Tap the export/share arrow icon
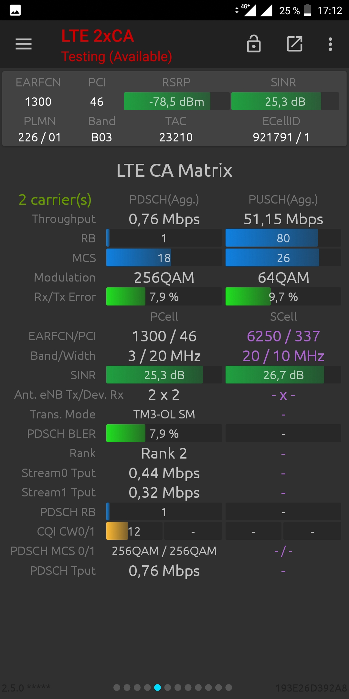Viewport: 349px width, 699px height. tap(295, 44)
